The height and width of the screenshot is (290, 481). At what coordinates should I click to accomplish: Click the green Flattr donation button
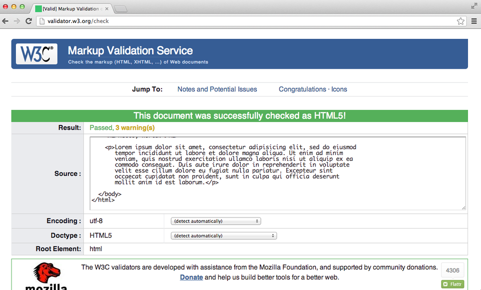(452, 284)
